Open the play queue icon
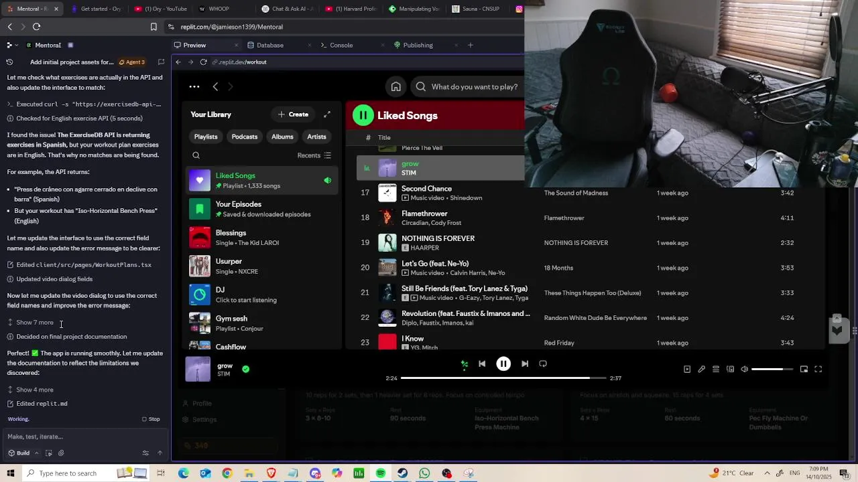Image resolution: width=858 pixels, height=482 pixels. (716, 370)
